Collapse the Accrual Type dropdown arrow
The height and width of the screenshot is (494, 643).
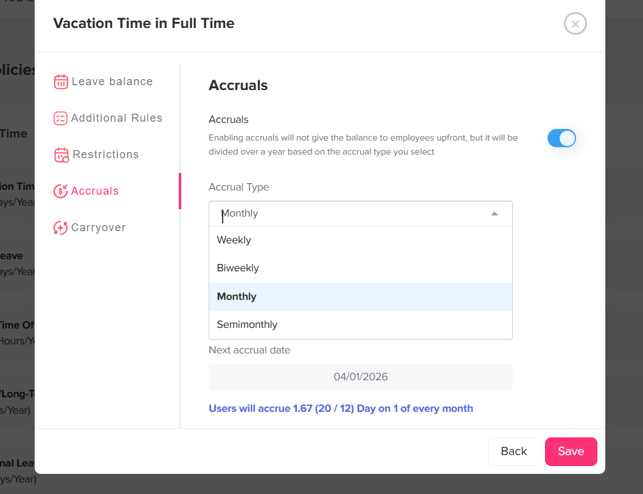pos(494,214)
